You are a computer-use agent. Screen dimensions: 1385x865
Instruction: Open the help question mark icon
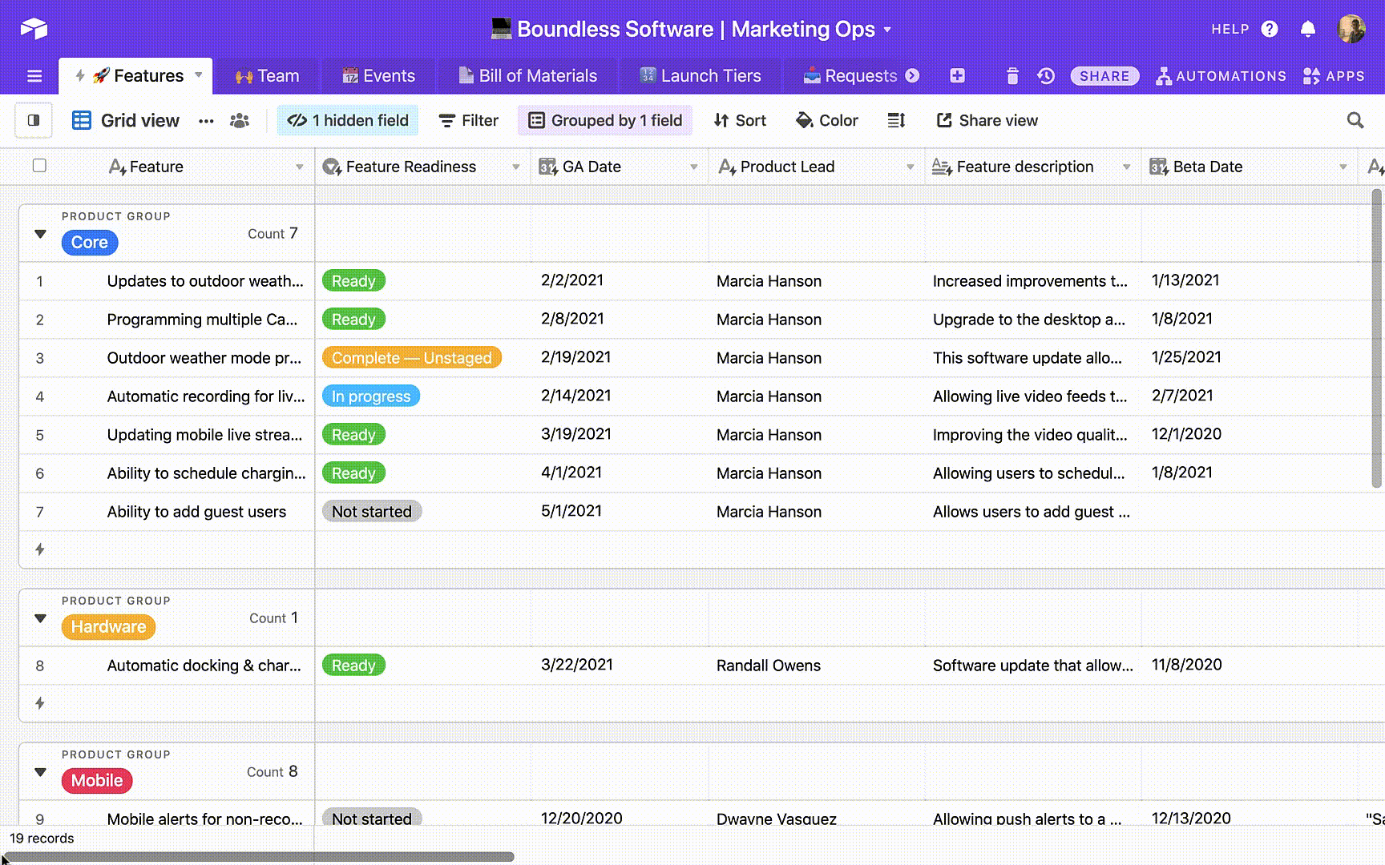(x=1270, y=30)
